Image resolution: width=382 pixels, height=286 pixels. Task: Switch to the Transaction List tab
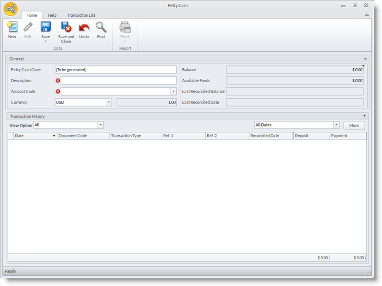coord(81,15)
